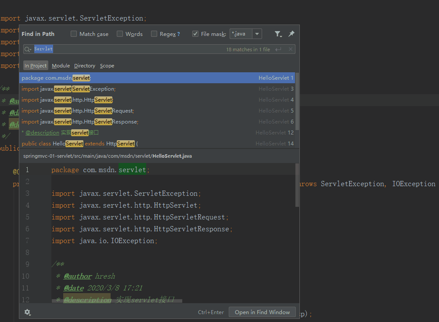Expand the File mask dropdown arrow
439x322 pixels.
[x=257, y=34]
